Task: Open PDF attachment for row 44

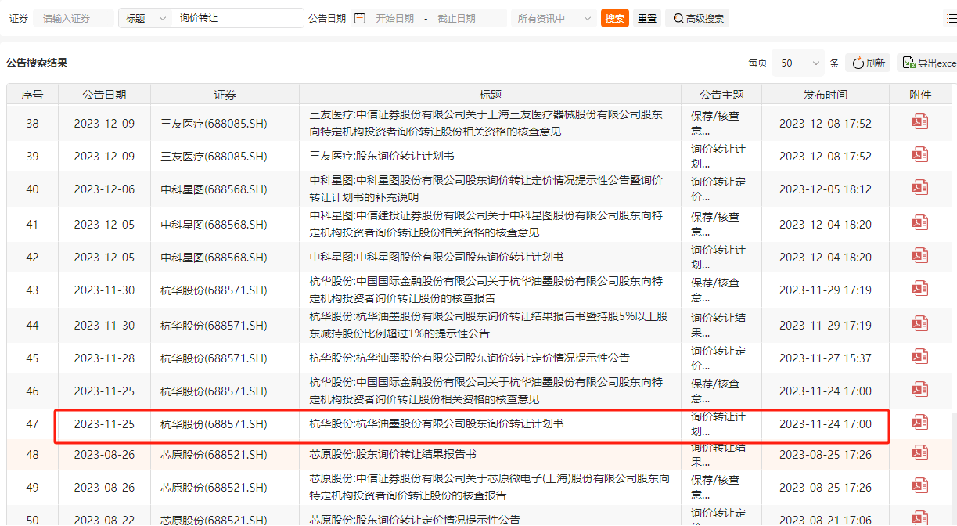Action: (920, 323)
